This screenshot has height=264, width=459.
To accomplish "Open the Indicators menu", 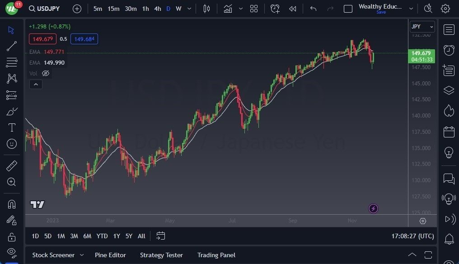I will (x=228, y=9).
